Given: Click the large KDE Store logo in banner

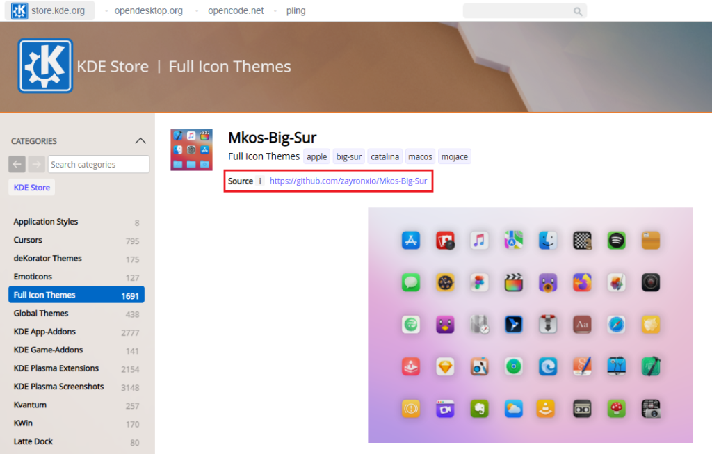Looking at the screenshot, I should coord(45,66).
